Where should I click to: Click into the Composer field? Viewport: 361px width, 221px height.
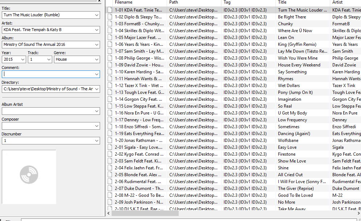coord(48,126)
